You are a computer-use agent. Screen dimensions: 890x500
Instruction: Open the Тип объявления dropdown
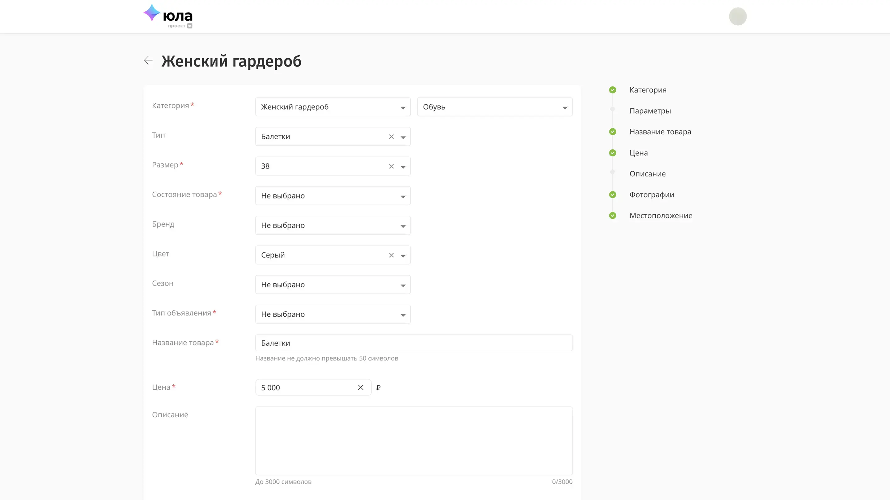pyautogui.click(x=333, y=315)
